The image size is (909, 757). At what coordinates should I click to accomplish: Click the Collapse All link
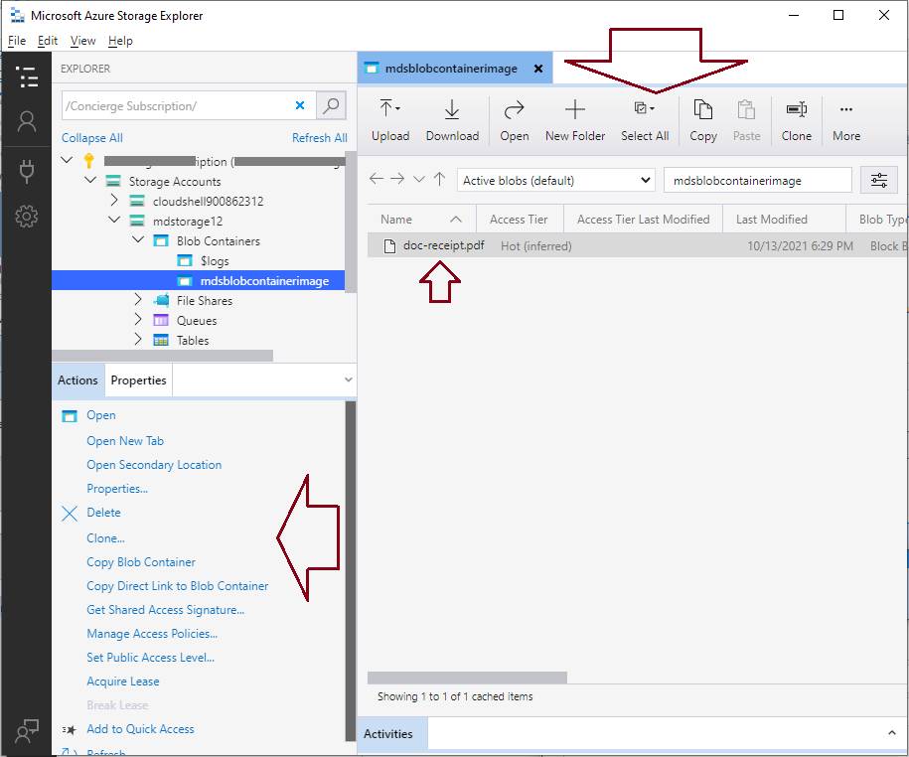coord(91,137)
